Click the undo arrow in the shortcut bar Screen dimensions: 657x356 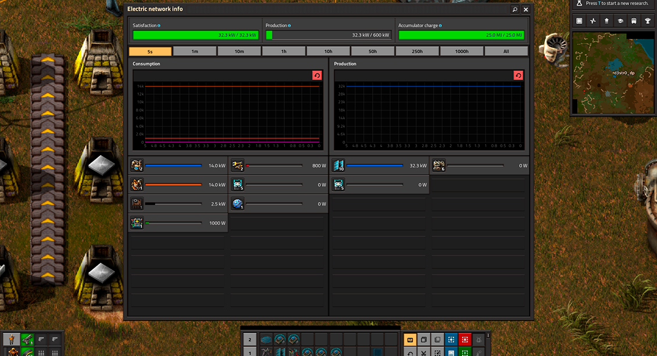tap(410, 352)
